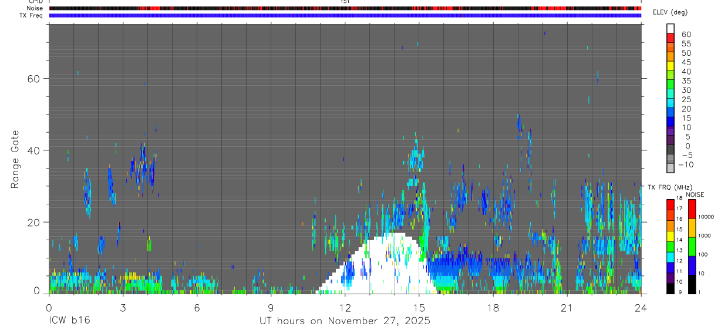This screenshot has width=721, height=333.
Task: Pick black 1–10 NOISE swatch
Action: (692, 284)
